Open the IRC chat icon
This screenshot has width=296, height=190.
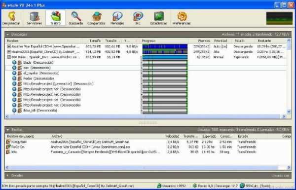pyautogui.click(x=138, y=18)
